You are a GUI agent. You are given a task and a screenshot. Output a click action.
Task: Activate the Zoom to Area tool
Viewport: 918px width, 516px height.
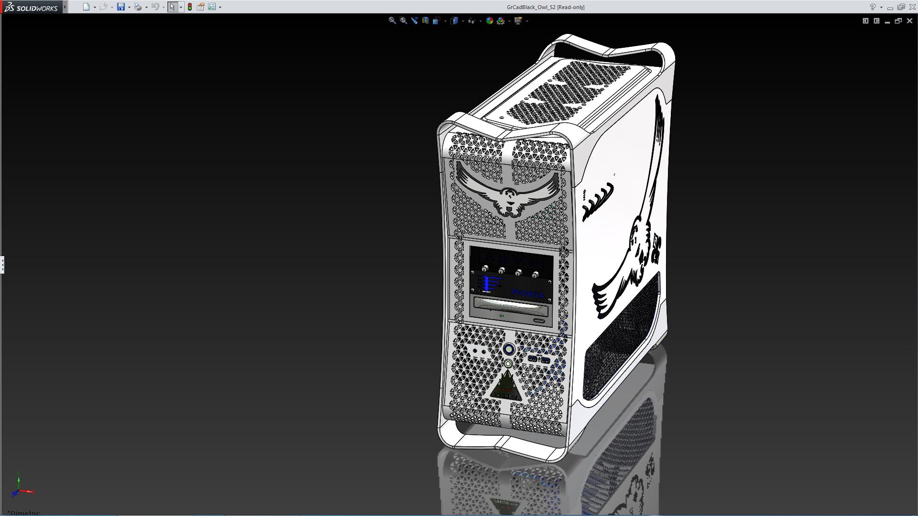pyautogui.click(x=403, y=21)
